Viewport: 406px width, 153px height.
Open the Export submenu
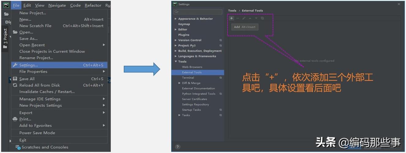[x=59, y=113]
